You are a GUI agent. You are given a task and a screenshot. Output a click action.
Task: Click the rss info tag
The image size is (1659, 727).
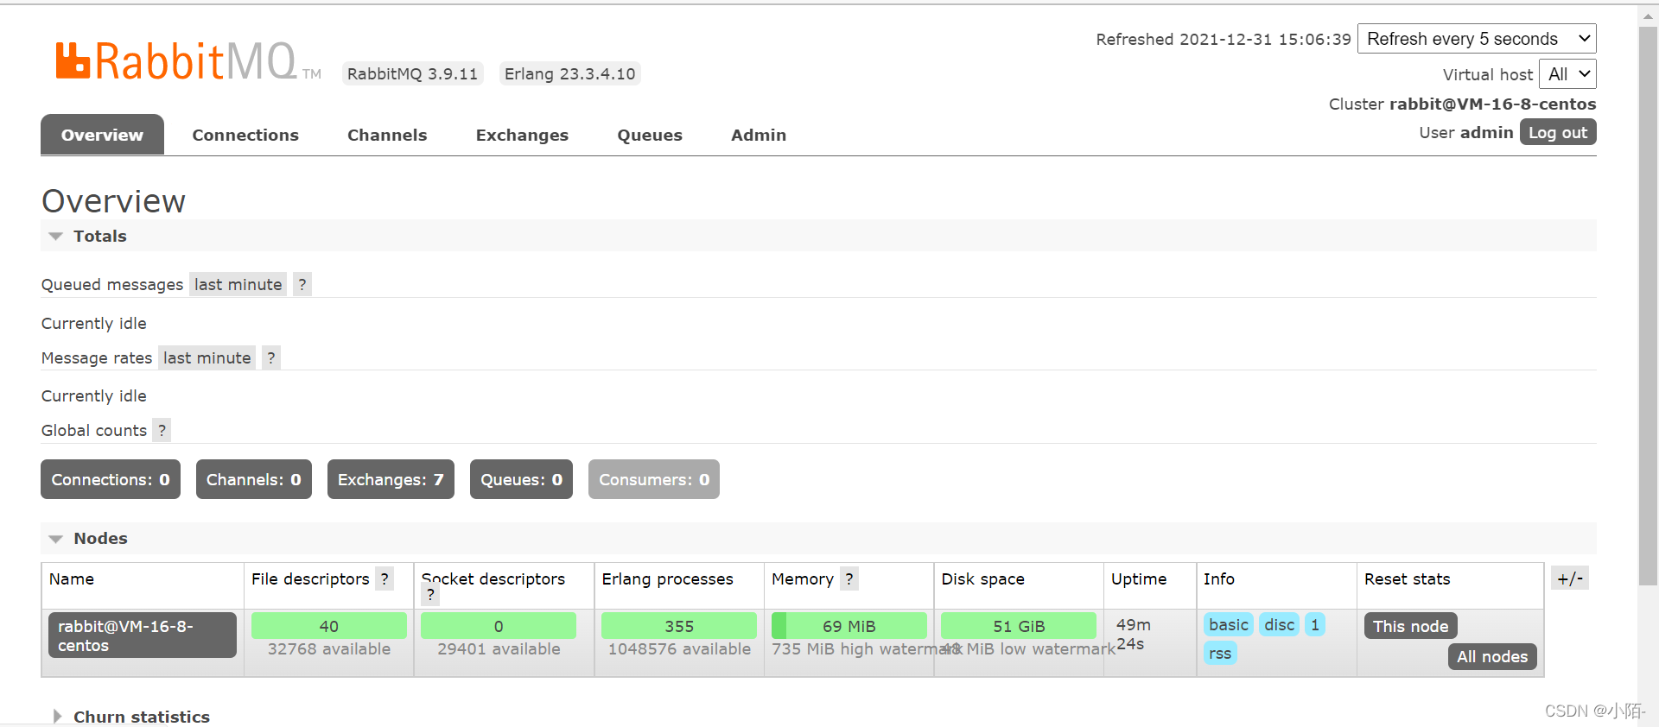[x=1220, y=653]
